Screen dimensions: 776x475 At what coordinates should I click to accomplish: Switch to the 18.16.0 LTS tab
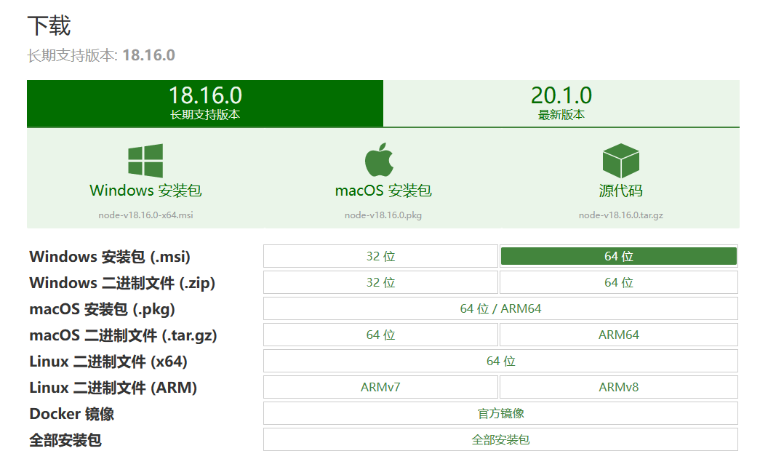205,103
